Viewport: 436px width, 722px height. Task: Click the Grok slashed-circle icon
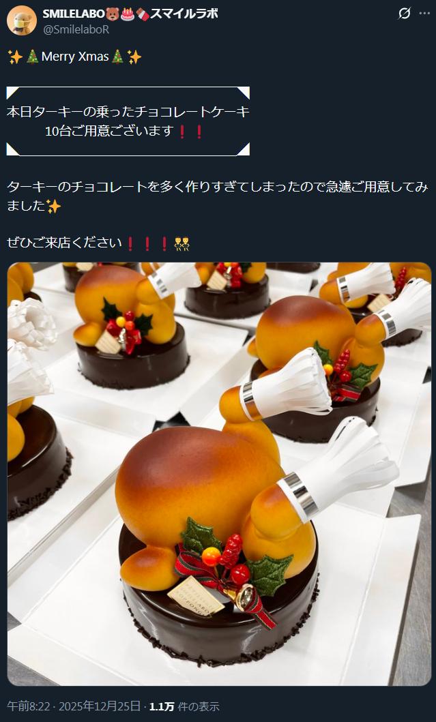point(404,14)
